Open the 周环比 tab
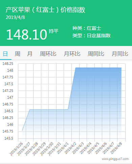 click(48, 54)
